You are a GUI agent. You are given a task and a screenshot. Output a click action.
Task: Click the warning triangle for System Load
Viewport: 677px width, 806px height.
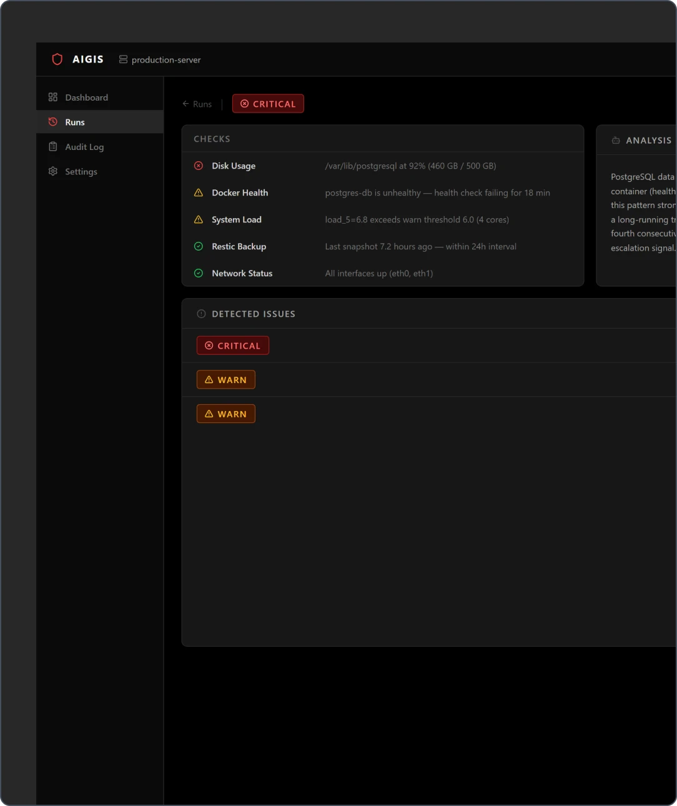tap(199, 219)
